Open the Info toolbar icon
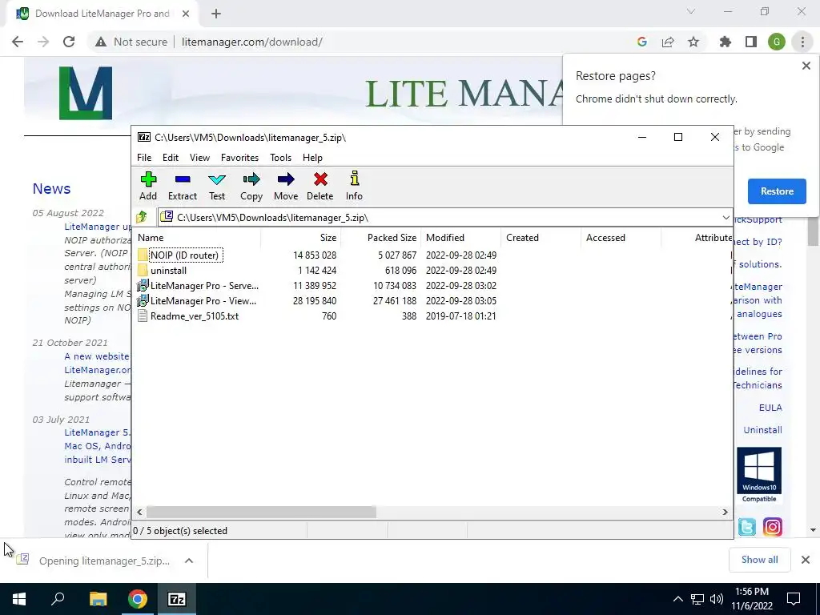 pos(354,179)
